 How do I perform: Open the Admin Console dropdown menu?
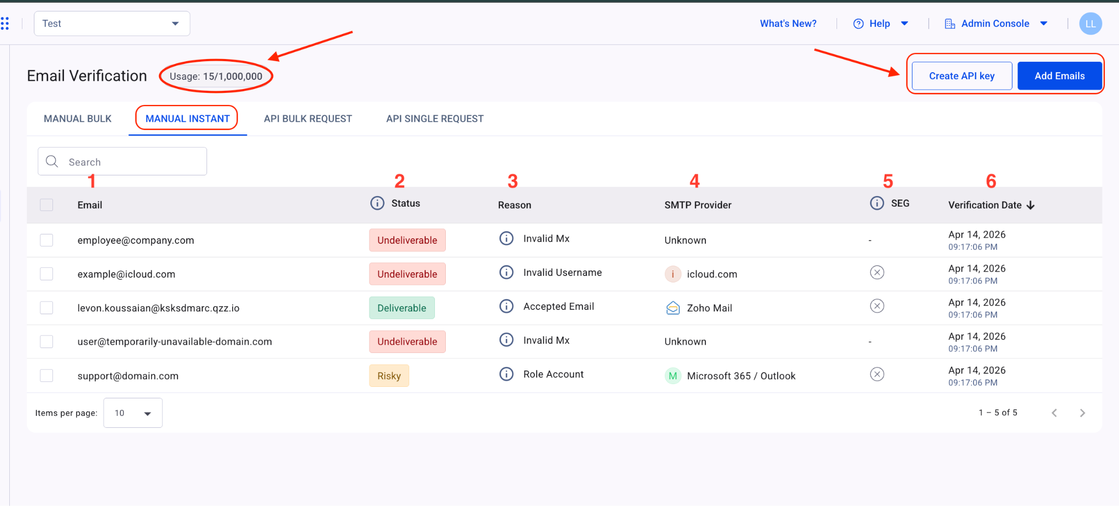(x=996, y=23)
